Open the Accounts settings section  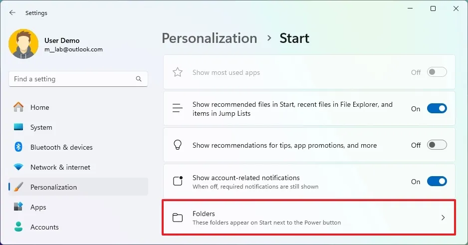coord(44,227)
